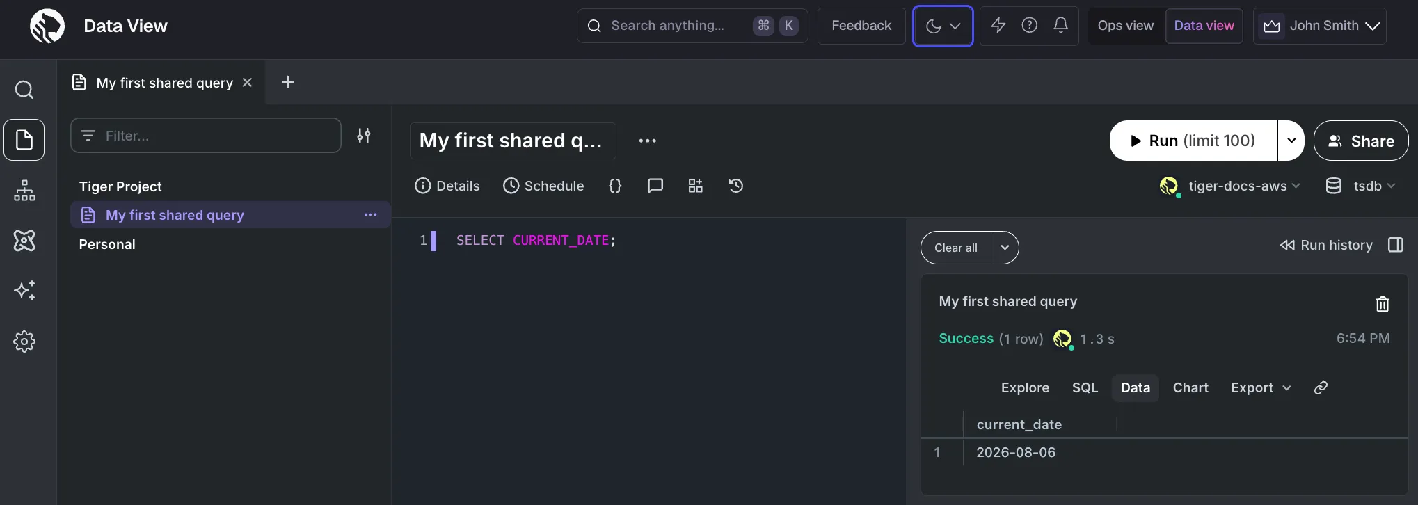Click the Success status text

click(966, 338)
